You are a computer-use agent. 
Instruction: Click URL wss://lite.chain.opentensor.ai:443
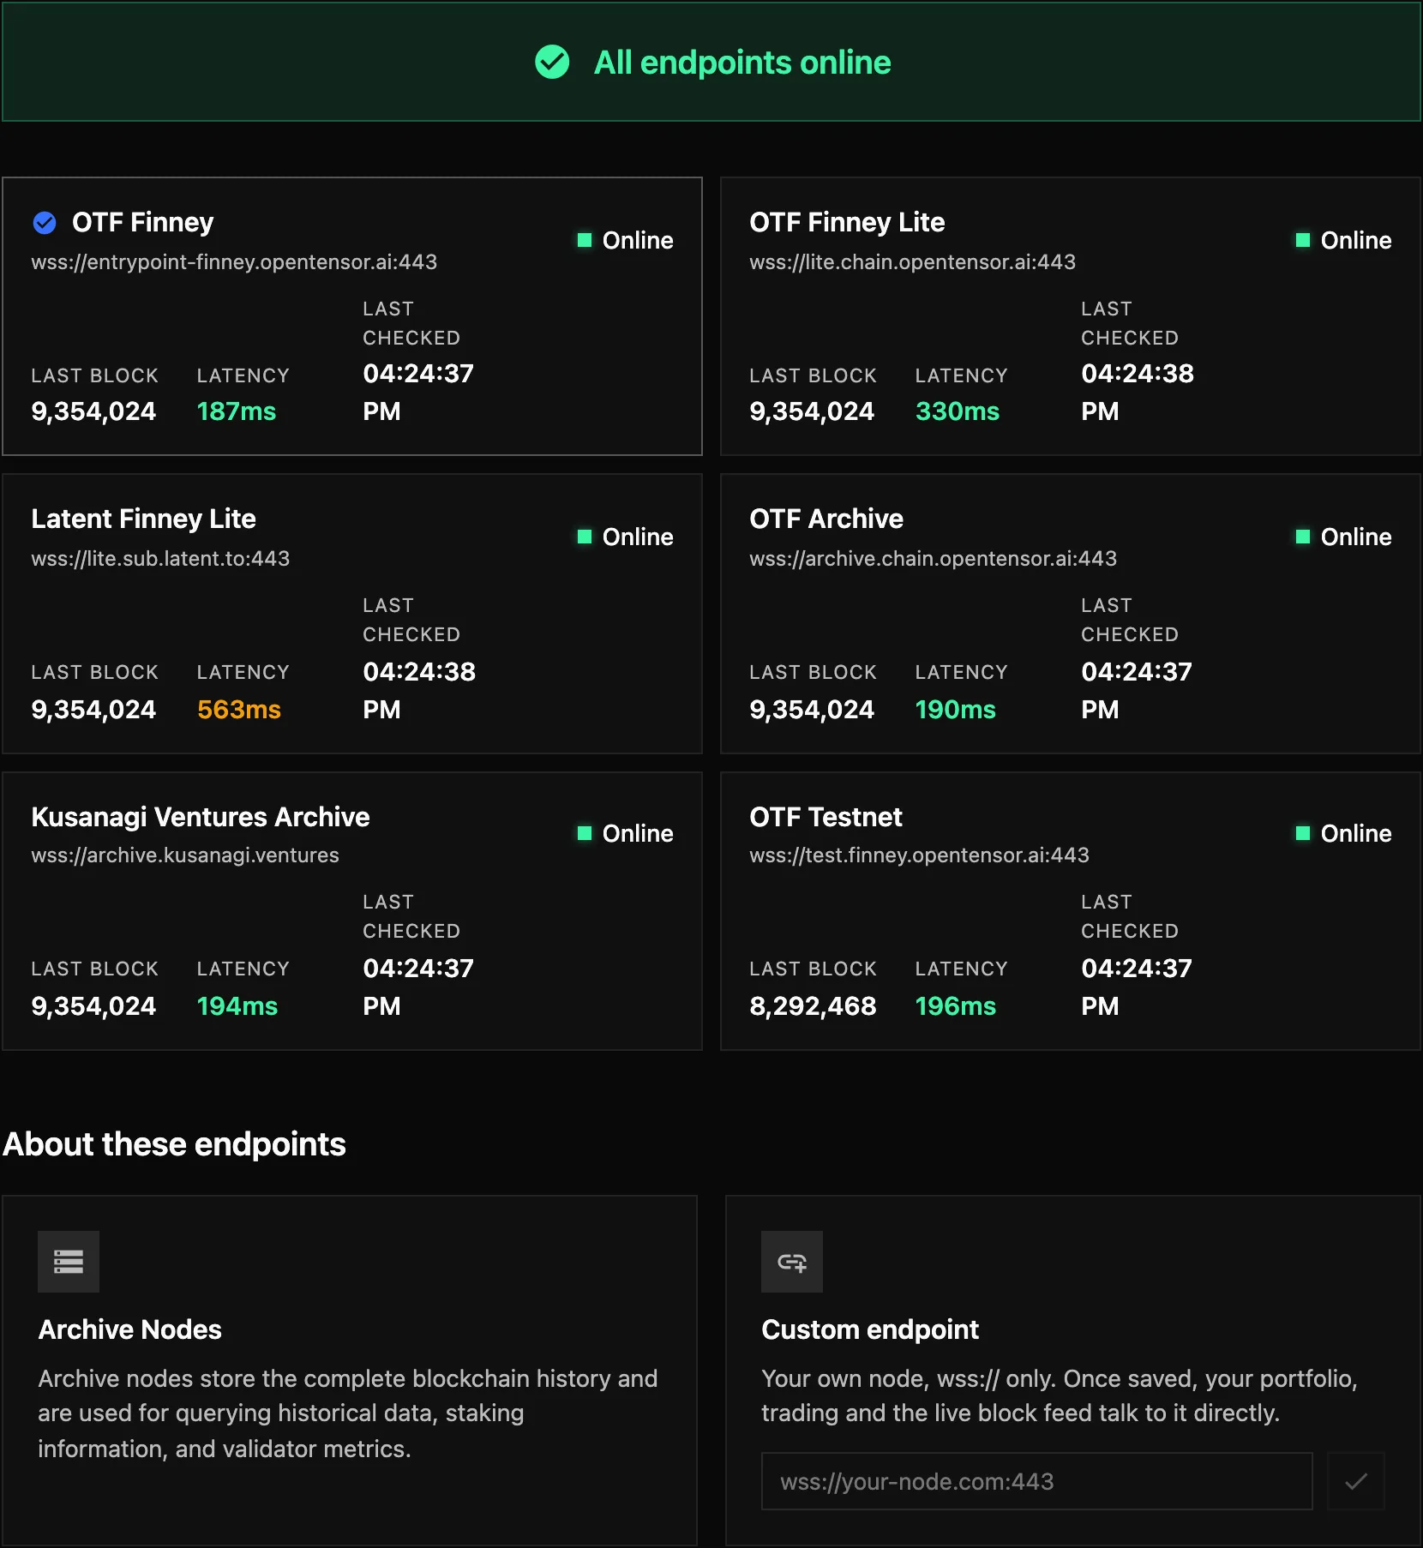(x=912, y=262)
